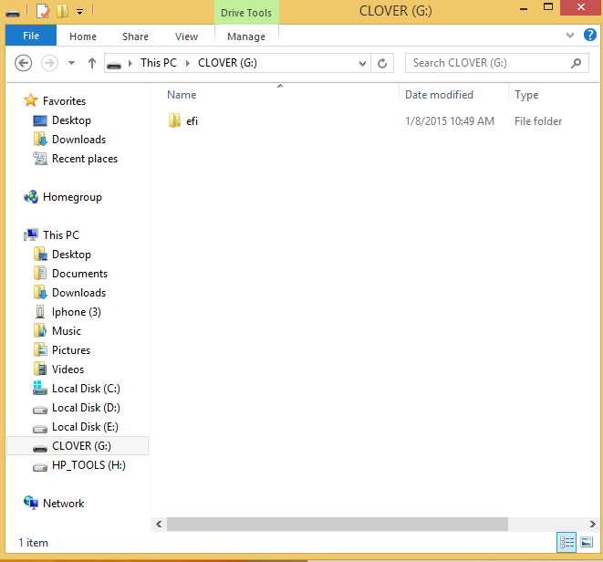
Task: Open Desktop under This PC
Action: click(71, 255)
